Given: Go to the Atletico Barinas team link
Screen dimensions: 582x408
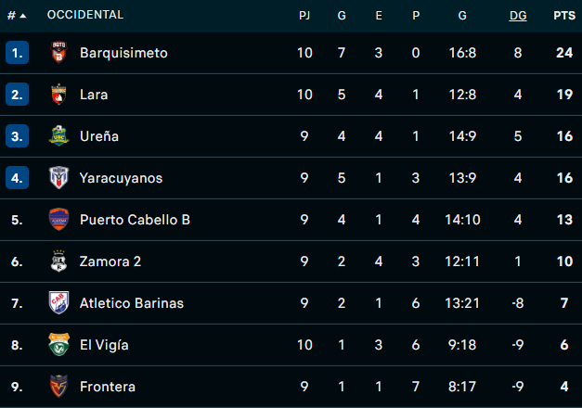Looking at the screenshot, I should click(x=132, y=303).
